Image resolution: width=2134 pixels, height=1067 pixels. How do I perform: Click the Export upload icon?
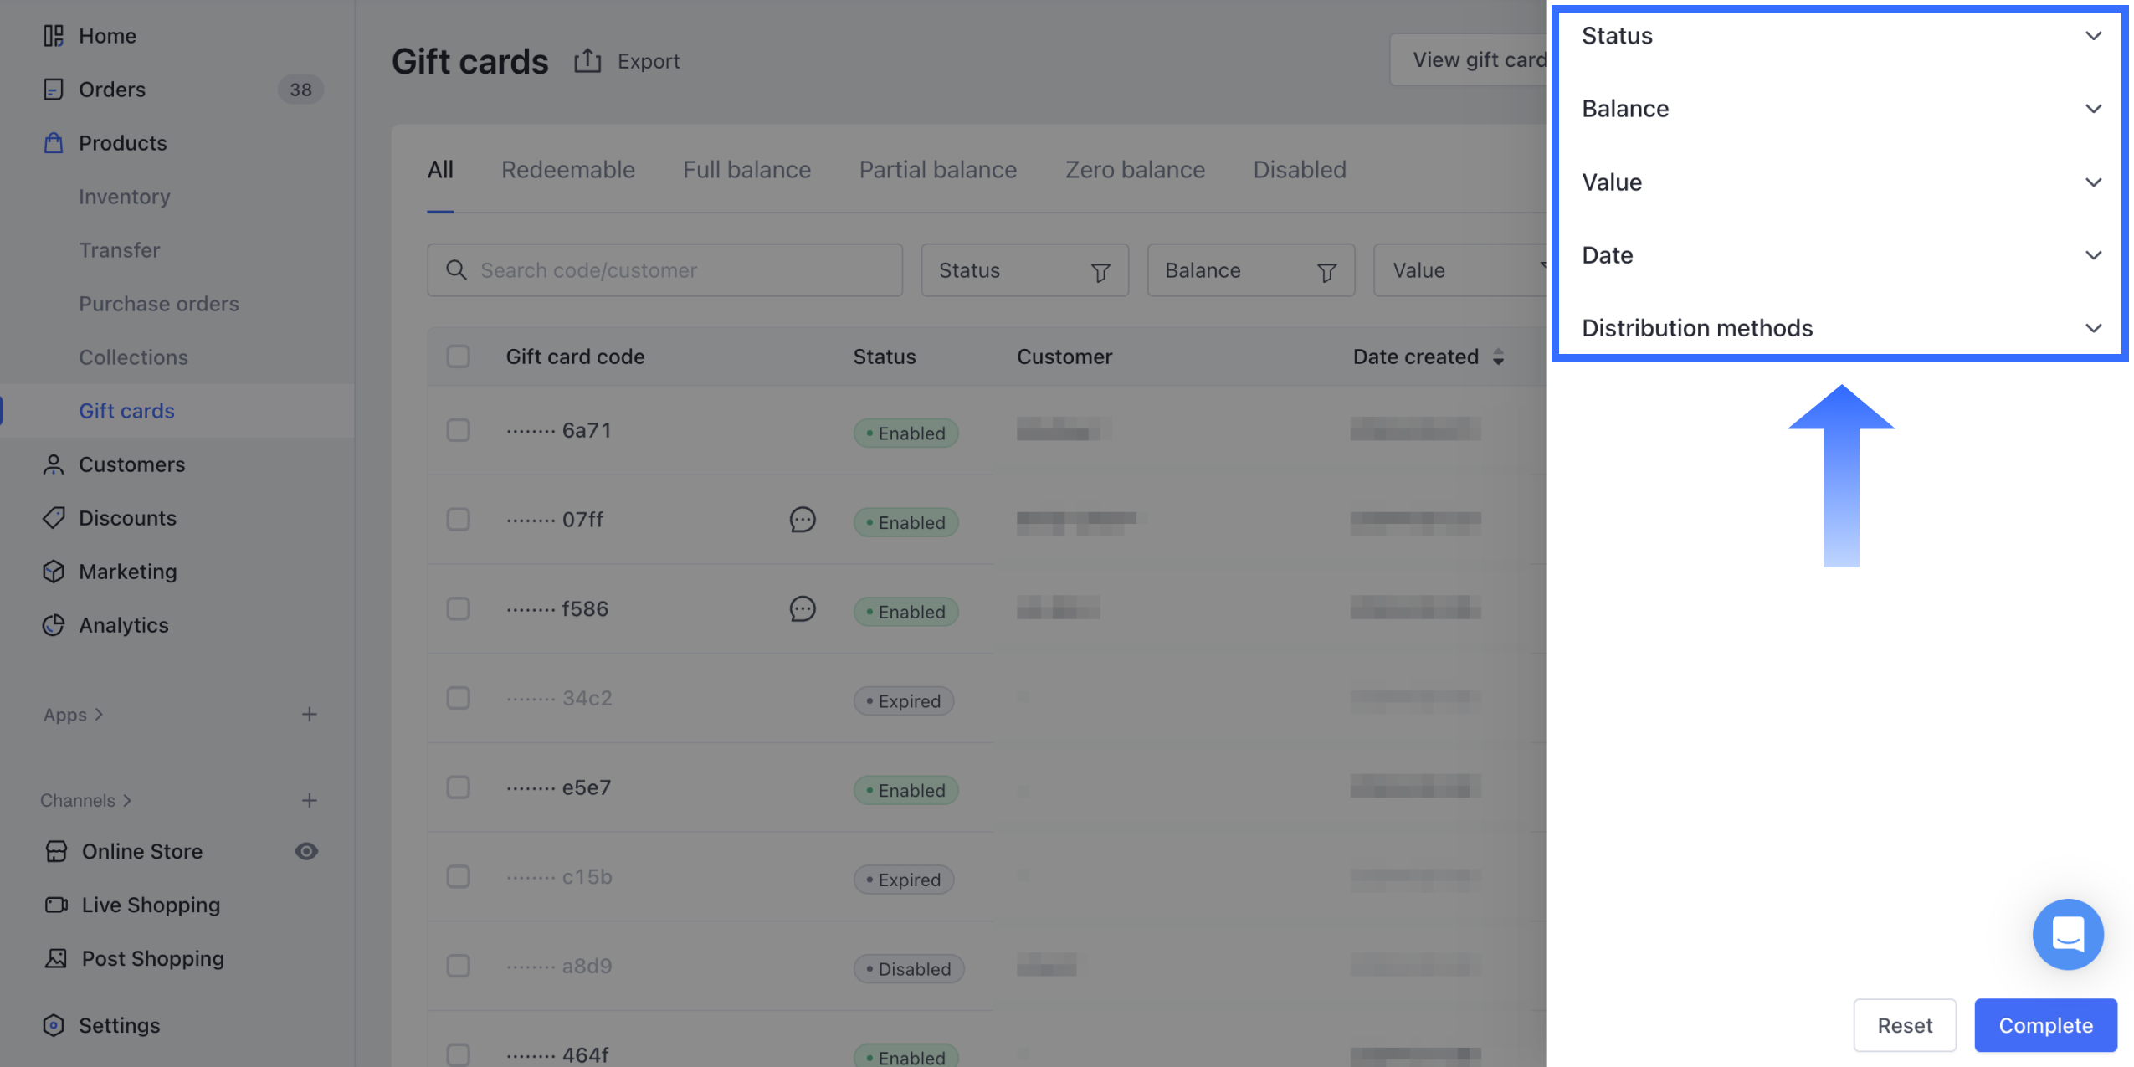click(587, 61)
